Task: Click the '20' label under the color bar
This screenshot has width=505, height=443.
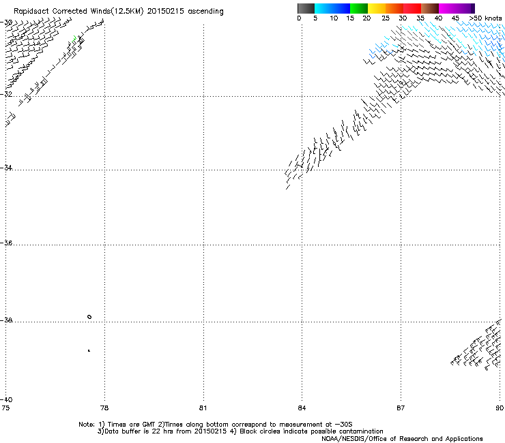Action: point(366,18)
